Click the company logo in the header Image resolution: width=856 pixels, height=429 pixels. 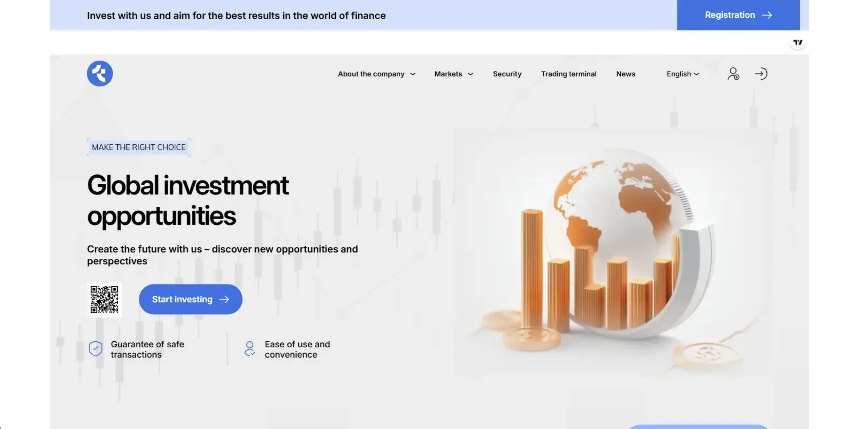tap(99, 74)
